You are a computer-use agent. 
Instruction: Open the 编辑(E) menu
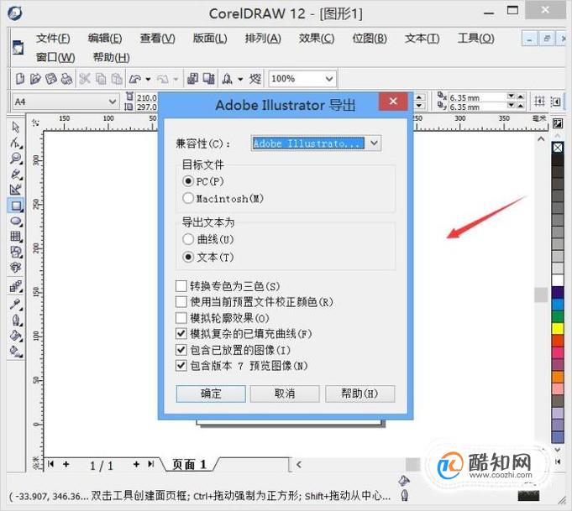pyautogui.click(x=105, y=39)
